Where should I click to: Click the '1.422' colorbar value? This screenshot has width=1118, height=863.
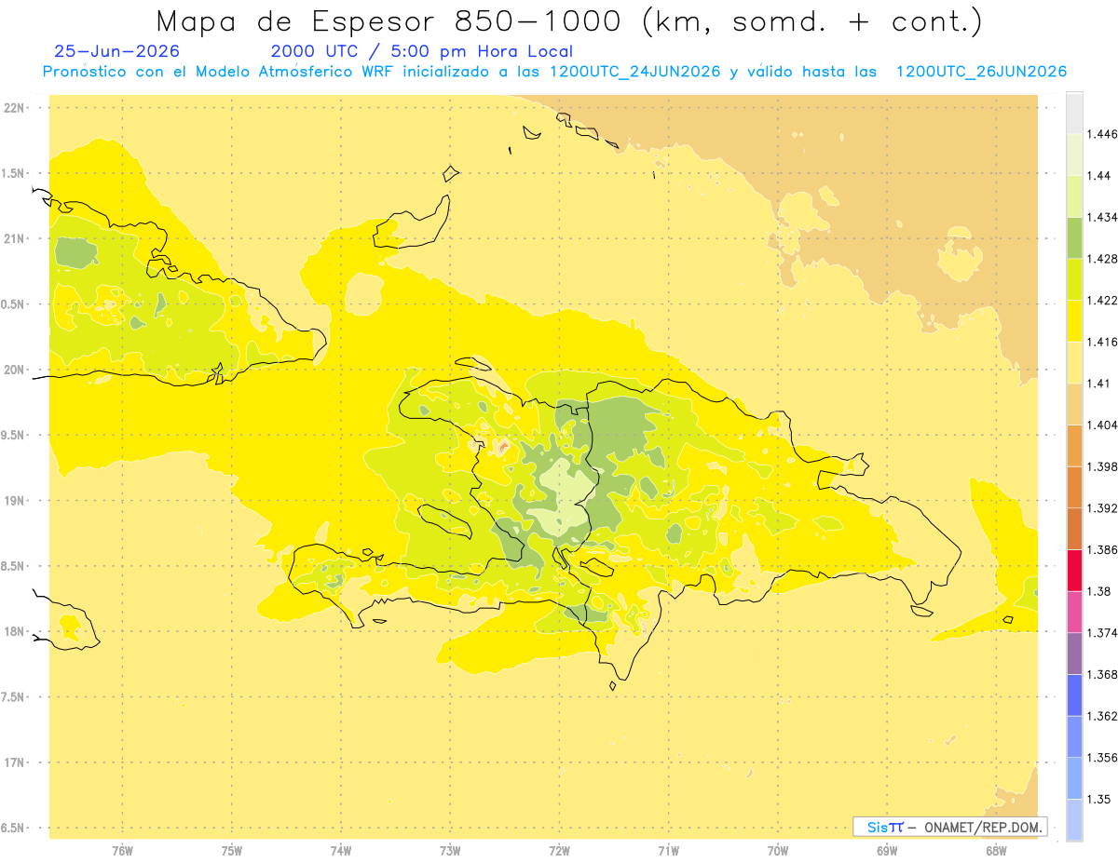(1102, 301)
